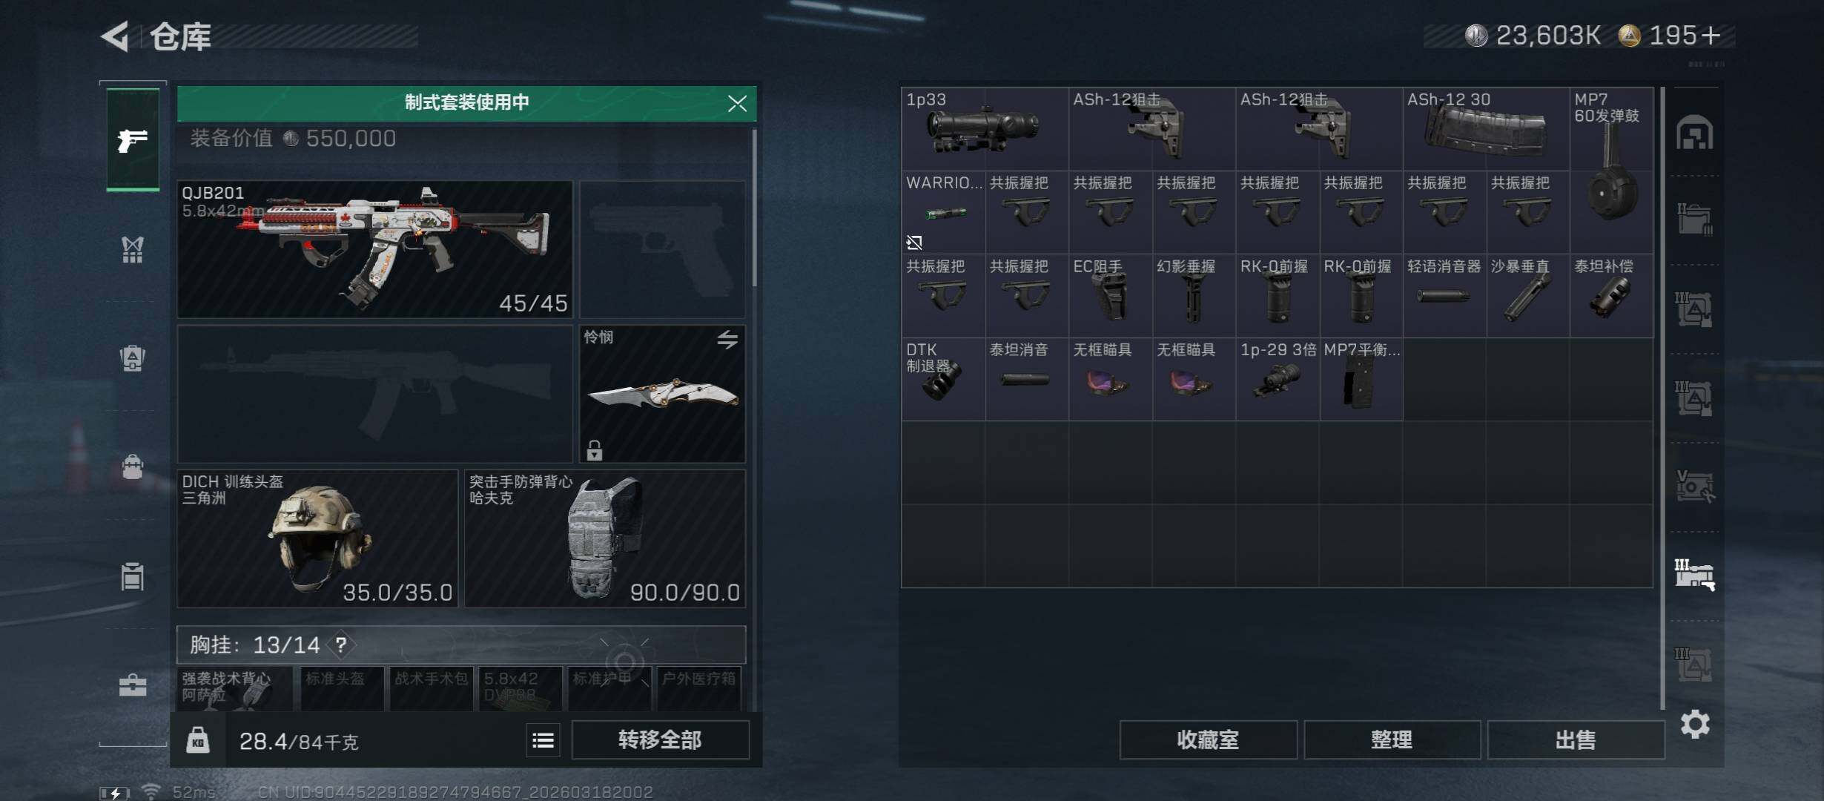Click the equipment panel vertical scrollbar

tap(754, 209)
